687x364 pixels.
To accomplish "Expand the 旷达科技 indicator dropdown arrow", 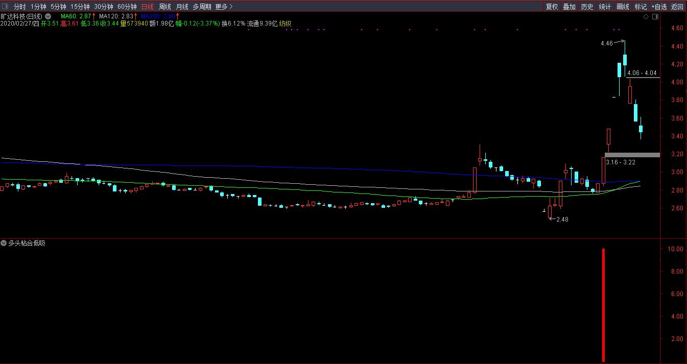I will point(48,16).
